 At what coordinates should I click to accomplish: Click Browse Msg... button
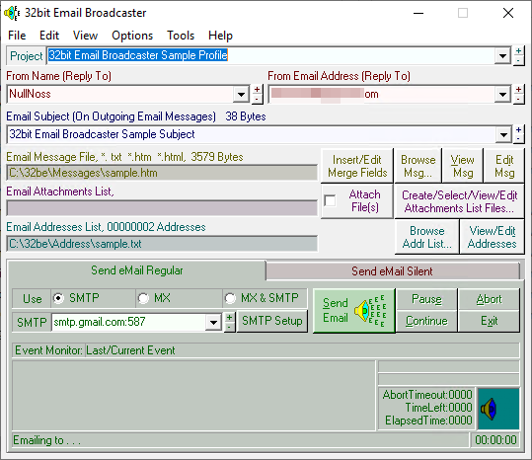[x=418, y=166]
